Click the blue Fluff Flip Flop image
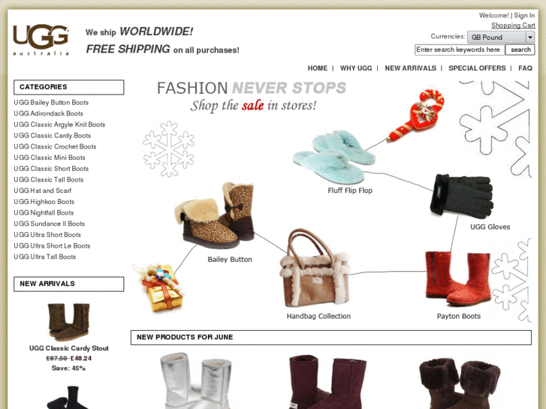This screenshot has height=409, width=546. click(x=334, y=158)
